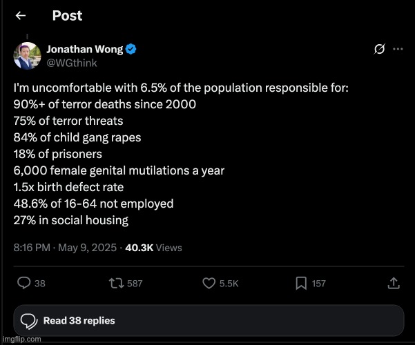Click the blue verified badge

tap(130, 49)
